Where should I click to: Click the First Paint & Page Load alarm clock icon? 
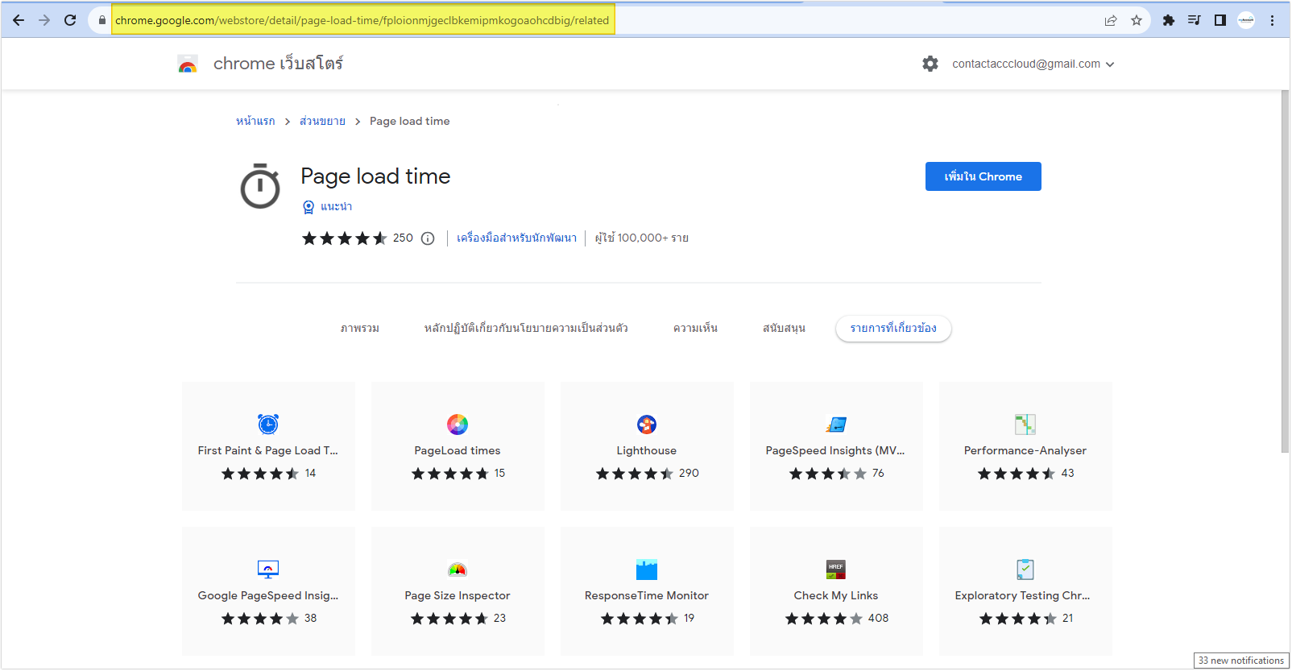tap(268, 424)
